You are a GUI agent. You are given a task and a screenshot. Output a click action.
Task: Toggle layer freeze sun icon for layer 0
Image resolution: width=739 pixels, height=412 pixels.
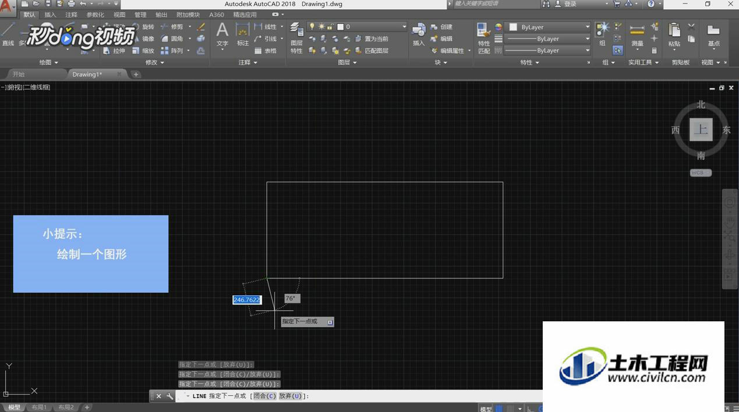321,27
